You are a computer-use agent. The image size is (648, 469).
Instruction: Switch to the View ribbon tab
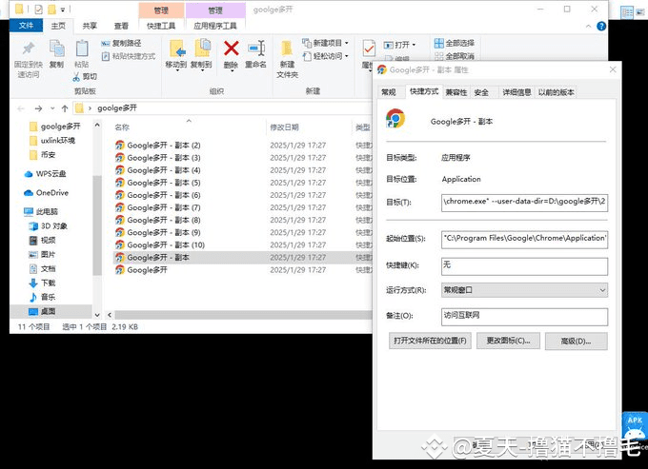click(x=121, y=26)
